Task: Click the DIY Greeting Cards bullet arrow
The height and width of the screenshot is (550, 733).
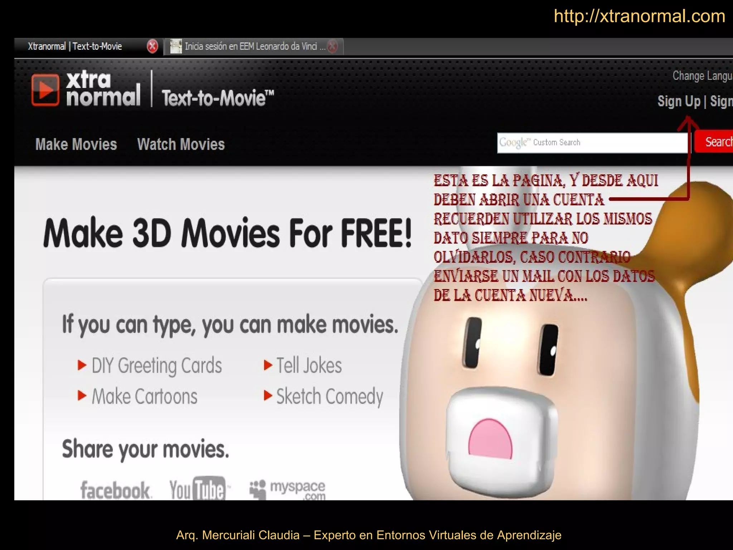Action: click(82, 365)
